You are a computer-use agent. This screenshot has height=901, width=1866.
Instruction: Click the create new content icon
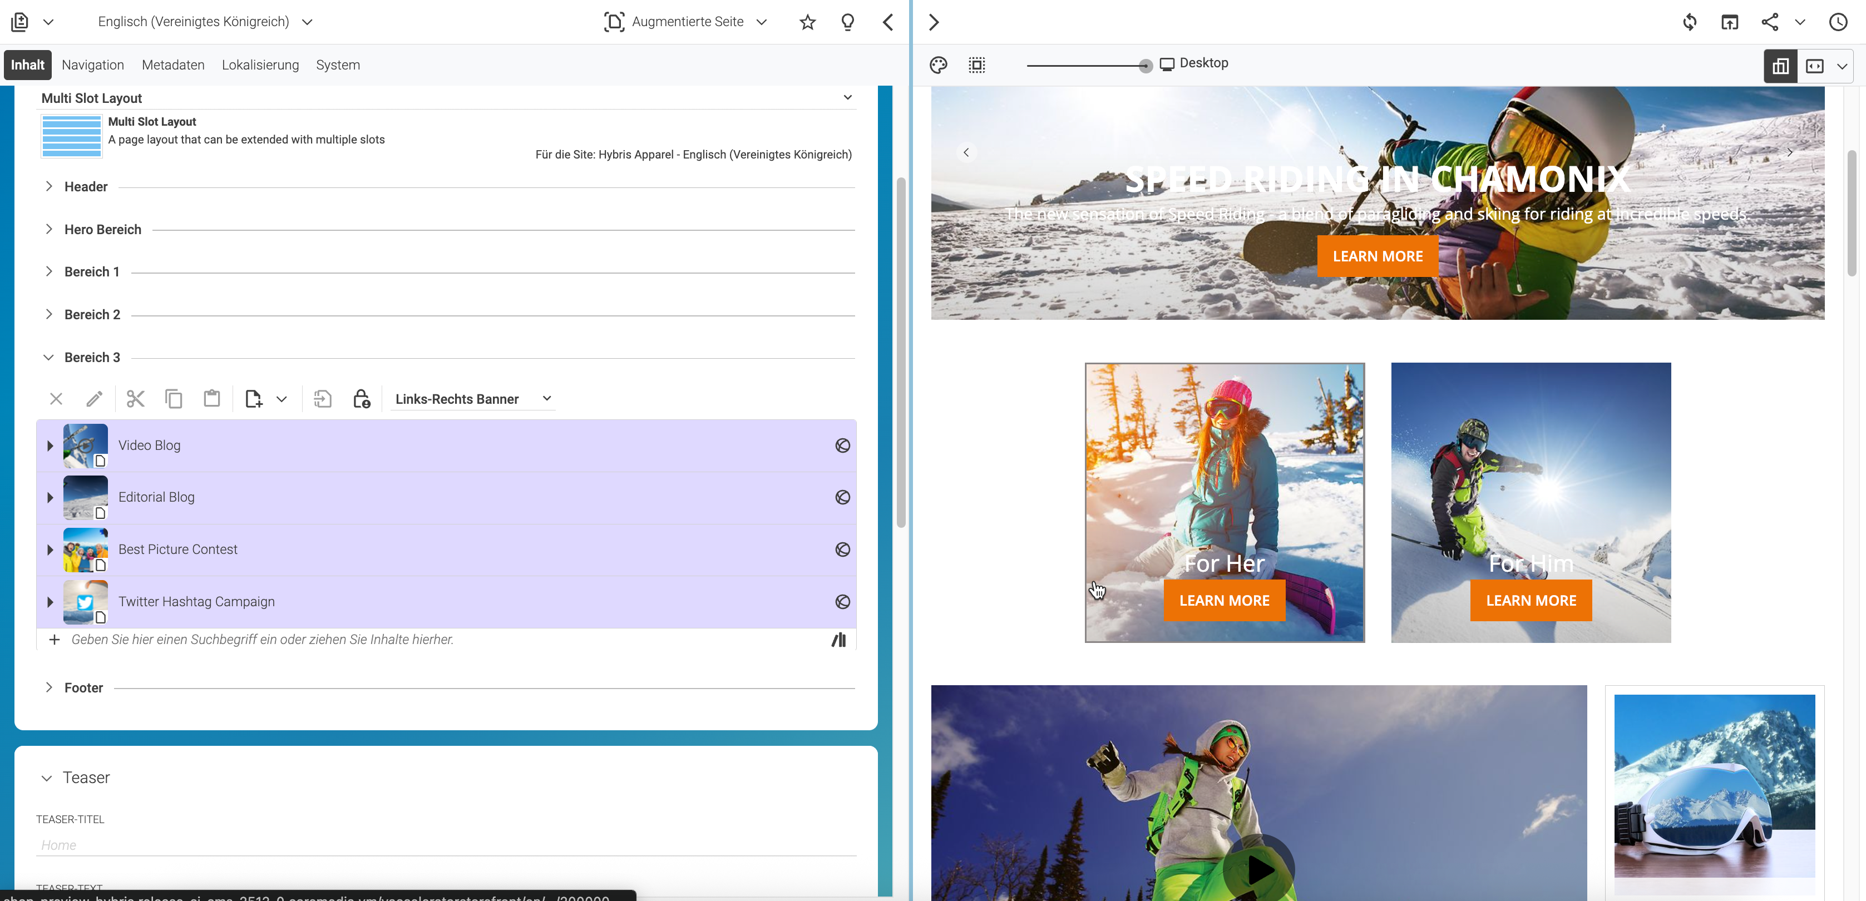[253, 398]
